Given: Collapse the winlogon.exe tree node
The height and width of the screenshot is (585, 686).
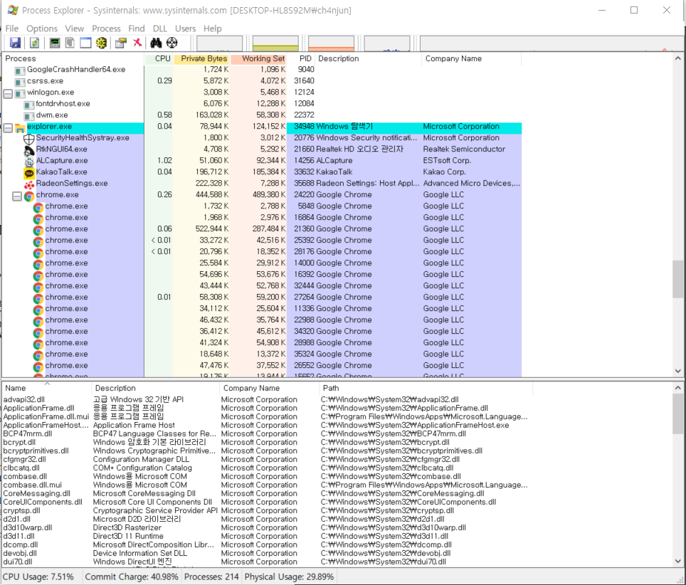Looking at the screenshot, I should coord(8,94).
